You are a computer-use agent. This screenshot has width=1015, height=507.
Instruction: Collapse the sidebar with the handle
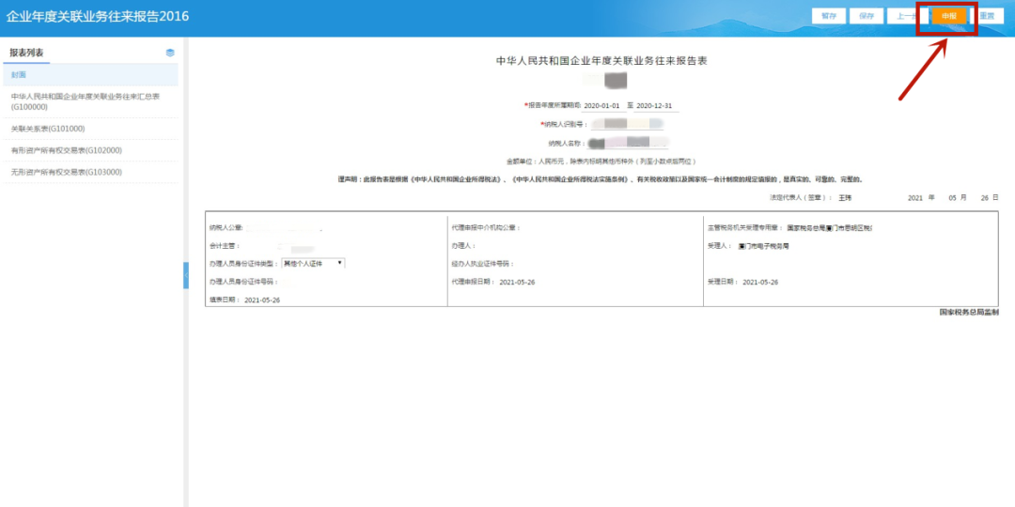(186, 276)
